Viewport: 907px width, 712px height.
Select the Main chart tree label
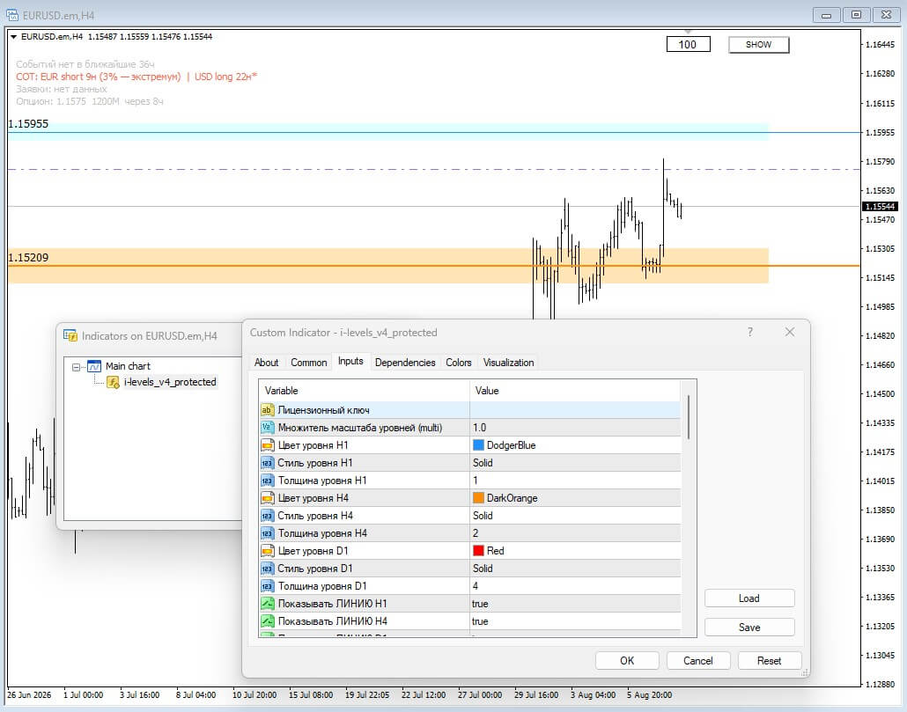tap(128, 366)
